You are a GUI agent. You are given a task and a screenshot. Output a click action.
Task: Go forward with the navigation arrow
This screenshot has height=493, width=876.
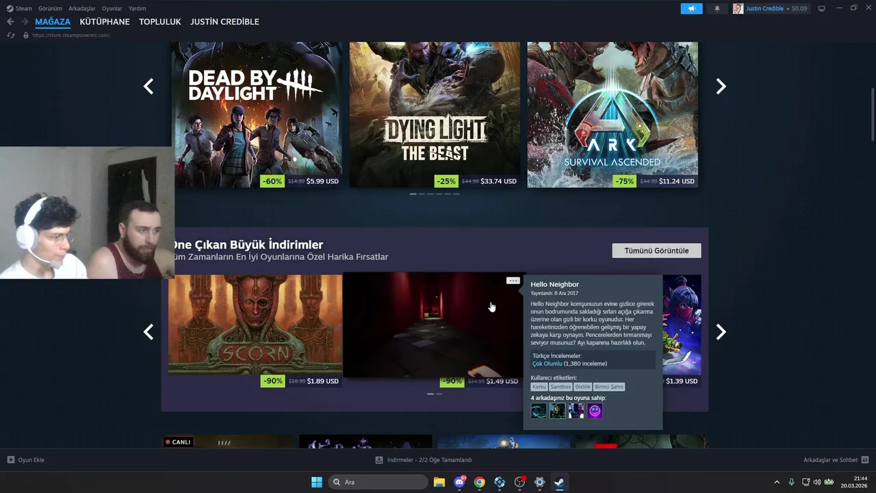pos(25,22)
